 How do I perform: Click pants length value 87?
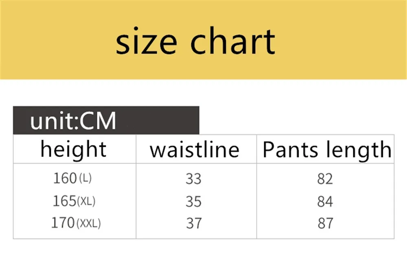tap(325, 223)
